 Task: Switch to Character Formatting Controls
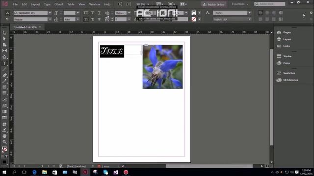[x=7, y=13]
